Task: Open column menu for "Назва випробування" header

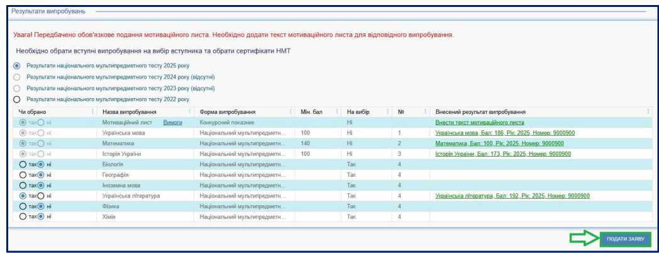Action: pyautogui.click(x=190, y=112)
